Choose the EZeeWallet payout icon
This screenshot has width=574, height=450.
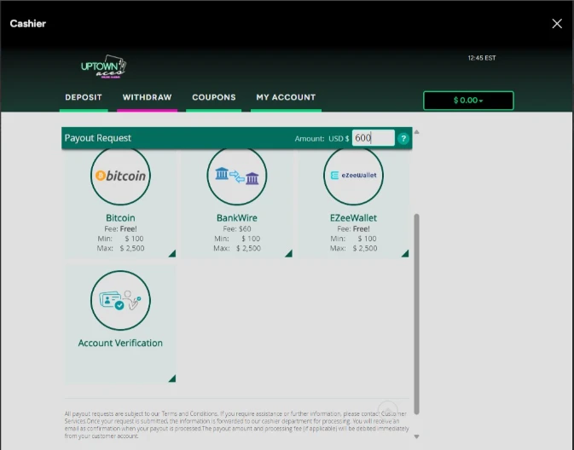(x=353, y=176)
